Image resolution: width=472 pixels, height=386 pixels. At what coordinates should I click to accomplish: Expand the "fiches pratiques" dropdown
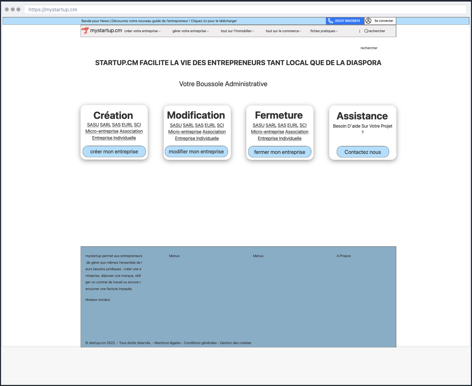[324, 31]
